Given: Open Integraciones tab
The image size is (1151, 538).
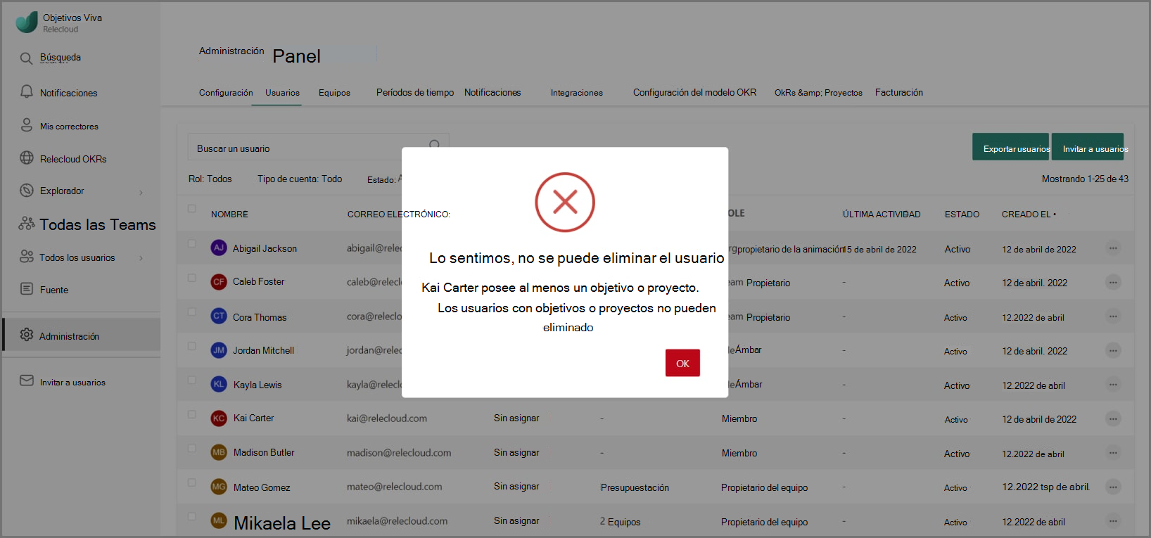Looking at the screenshot, I should (x=577, y=92).
